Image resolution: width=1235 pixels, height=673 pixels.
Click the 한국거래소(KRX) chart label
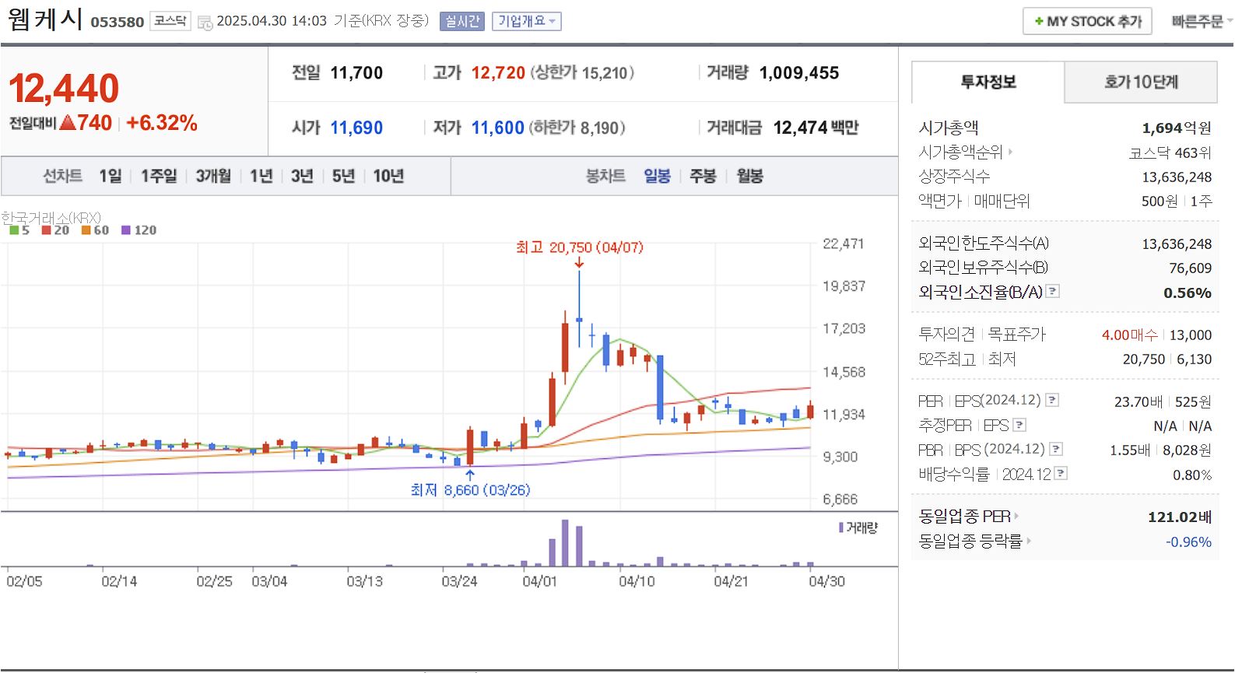(x=51, y=217)
